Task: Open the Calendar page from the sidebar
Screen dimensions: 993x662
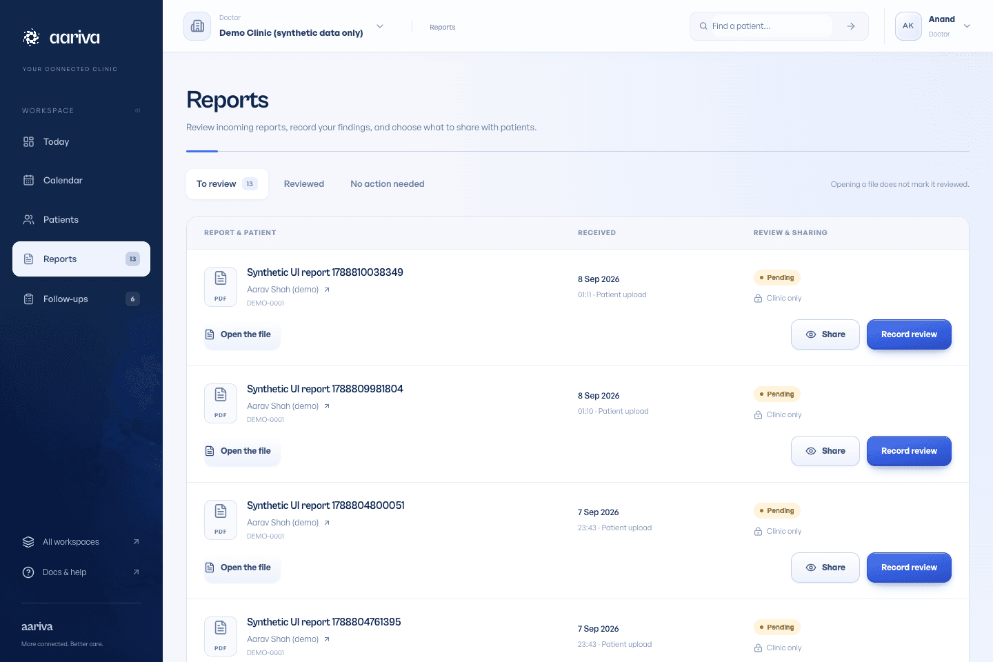Action: 81,180
